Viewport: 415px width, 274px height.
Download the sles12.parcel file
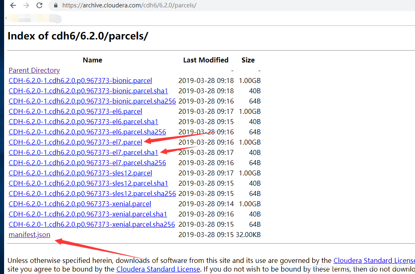click(80, 173)
